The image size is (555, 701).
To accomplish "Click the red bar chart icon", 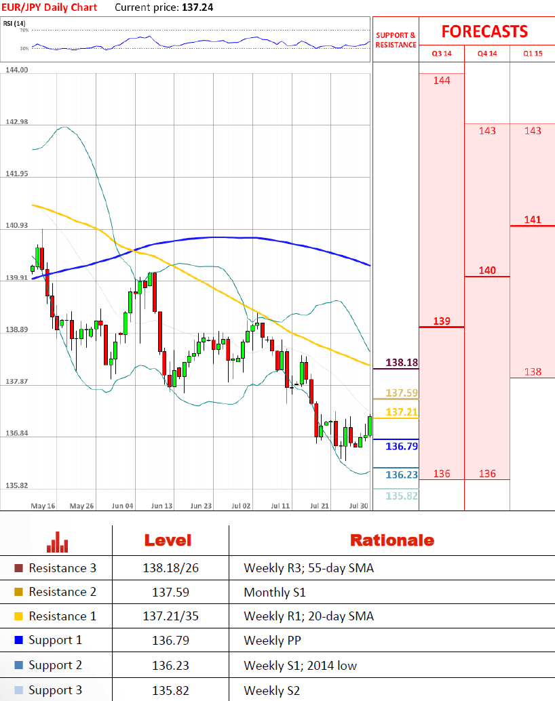I will [57, 542].
